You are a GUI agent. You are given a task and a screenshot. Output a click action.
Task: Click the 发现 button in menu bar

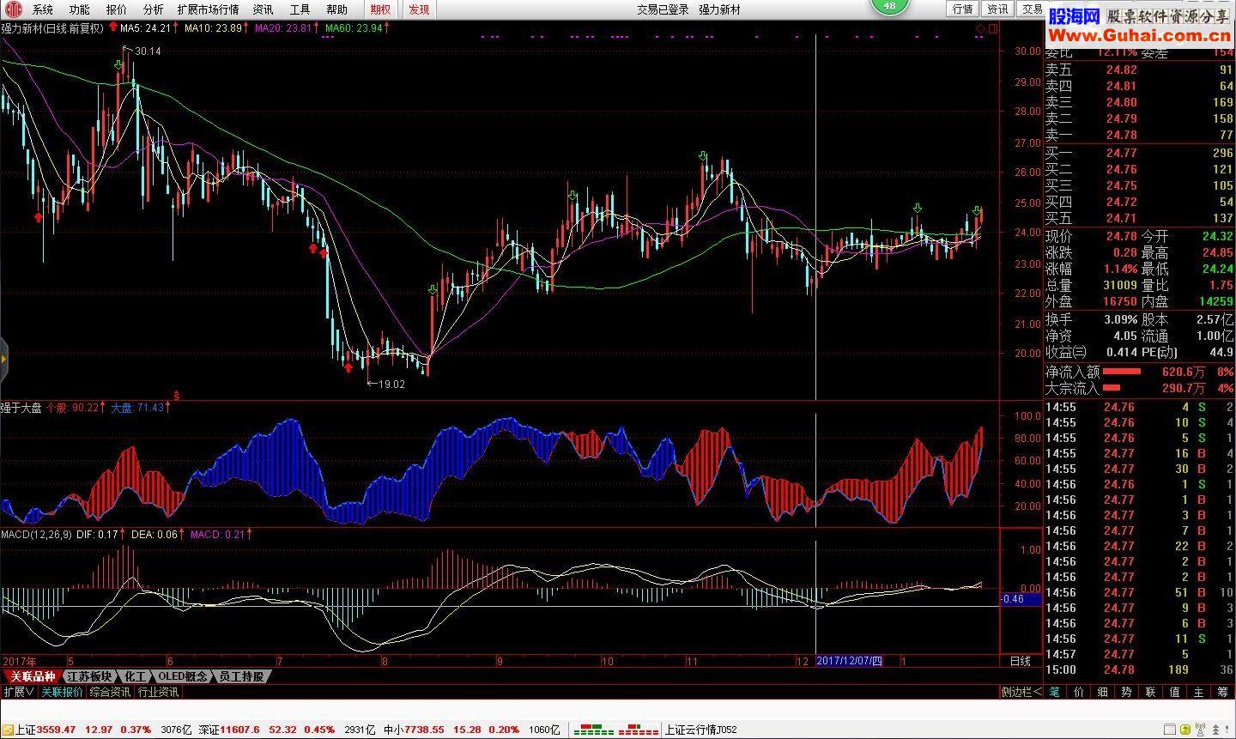click(x=419, y=9)
